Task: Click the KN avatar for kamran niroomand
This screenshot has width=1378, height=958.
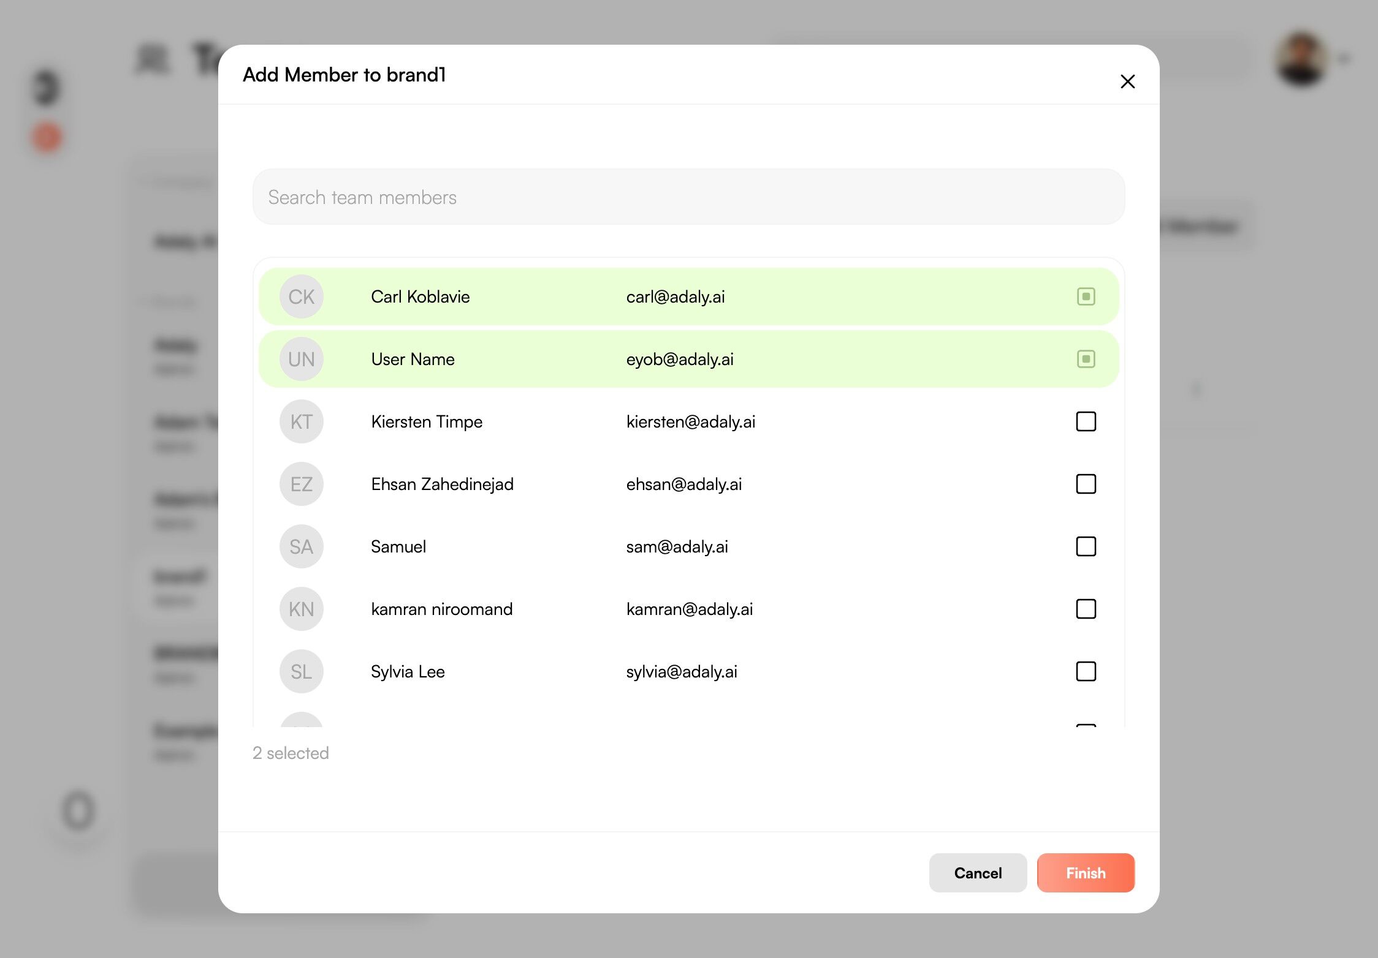Action: point(301,609)
